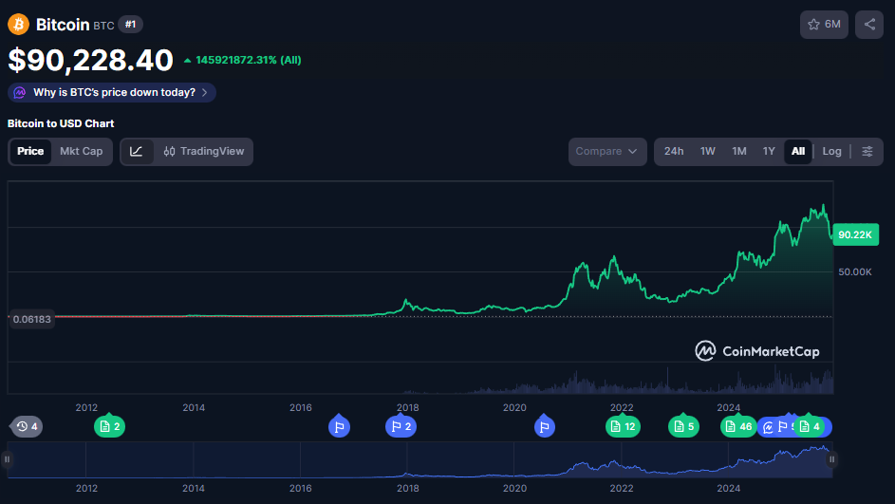
Task: Click the 0.06183 starting price label
Action: tap(32, 319)
